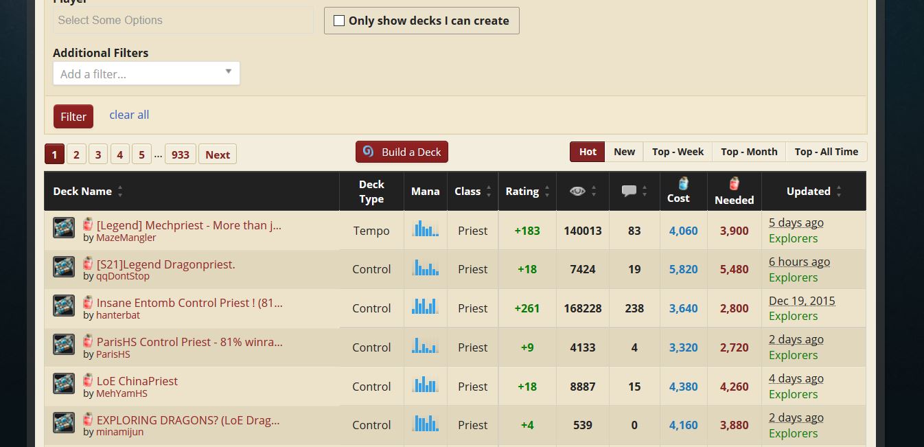
Task: Switch to the Top - Week tab
Action: click(678, 152)
